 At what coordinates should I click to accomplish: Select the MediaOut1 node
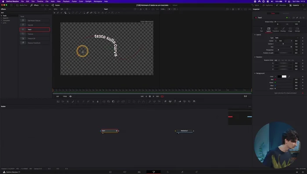(x=184, y=131)
